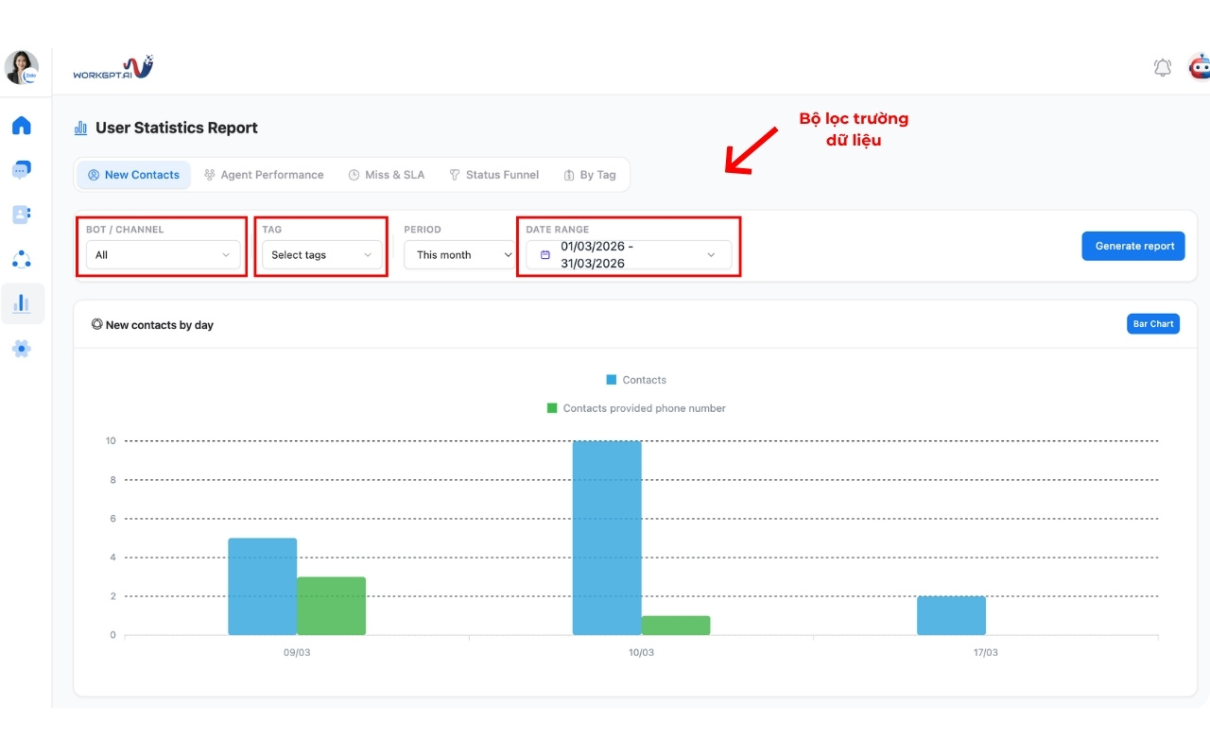Open the Status Funnel tab
The height and width of the screenshot is (756, 1210).
(x=493, y=175)
